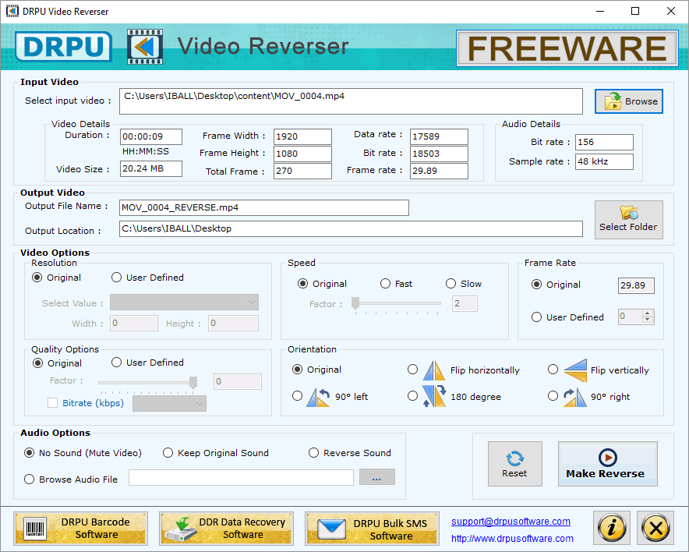
Task: Click the Reset button
Action: tap(514, 464)
